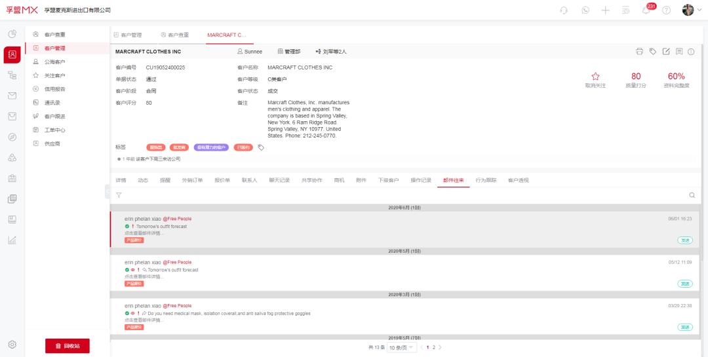Open the user avatar dropdown menu
The height and width of the screenshot is (357, 708).
[692, 10]
